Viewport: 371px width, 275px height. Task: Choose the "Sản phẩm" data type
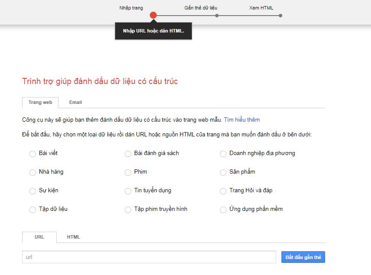click(223, 172)
